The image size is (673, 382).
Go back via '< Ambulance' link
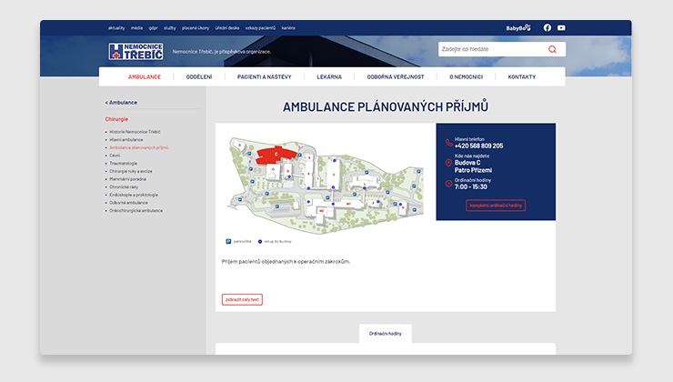[x=121, y=103]
